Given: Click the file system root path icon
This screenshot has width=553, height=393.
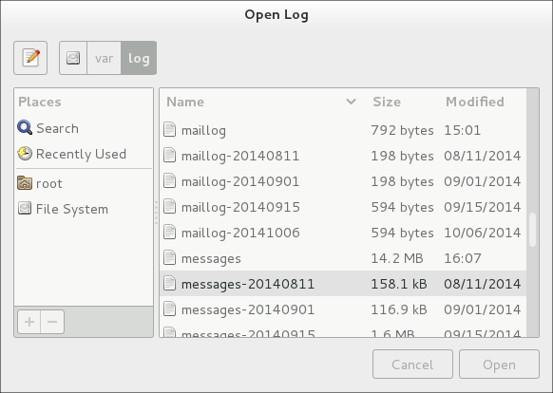Looking at the screenshot, I should [73, 58].
